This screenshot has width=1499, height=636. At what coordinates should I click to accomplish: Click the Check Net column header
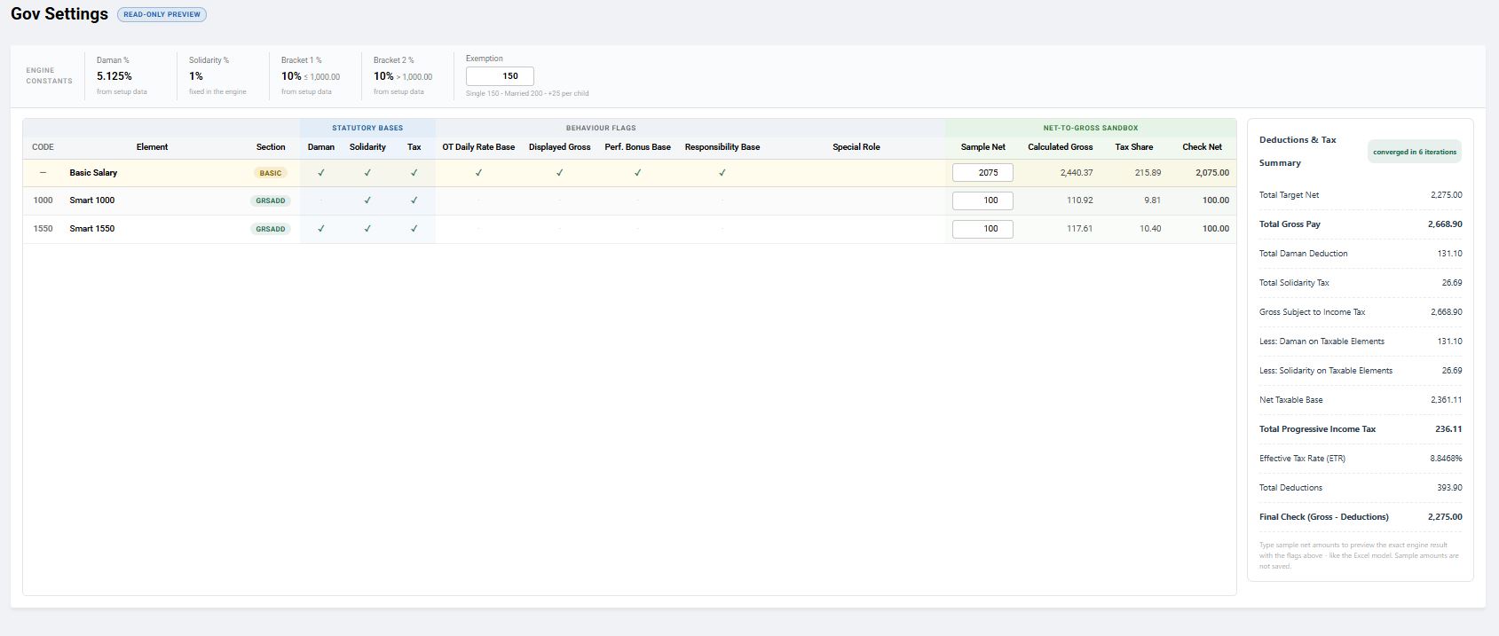click(1202, 147)
